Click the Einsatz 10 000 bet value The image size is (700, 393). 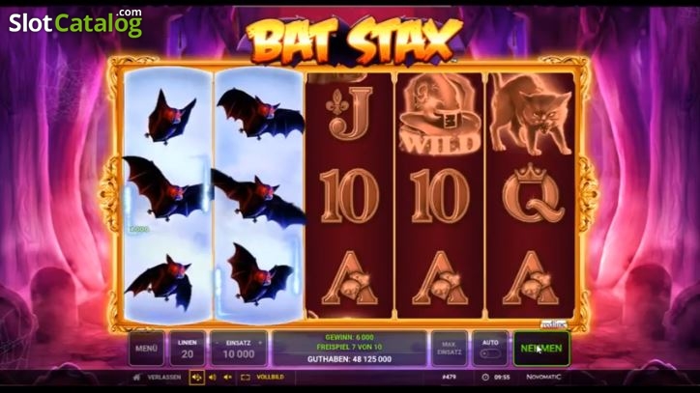click(239, 354)
